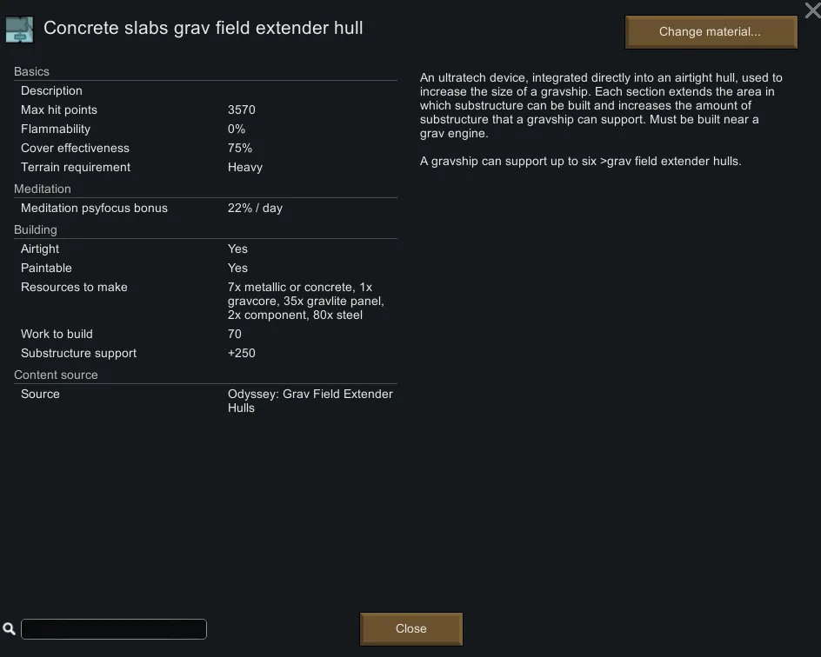Close the info dialog with X icon
Image resolution: width=821 pixels, height=657 pixels.
click(811, 10)
